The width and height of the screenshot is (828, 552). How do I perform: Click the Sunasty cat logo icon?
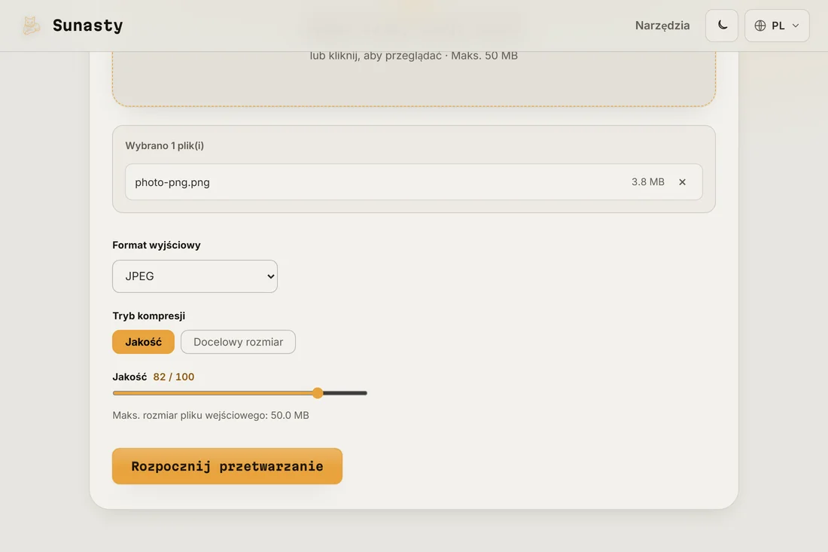tap(31, 26)
